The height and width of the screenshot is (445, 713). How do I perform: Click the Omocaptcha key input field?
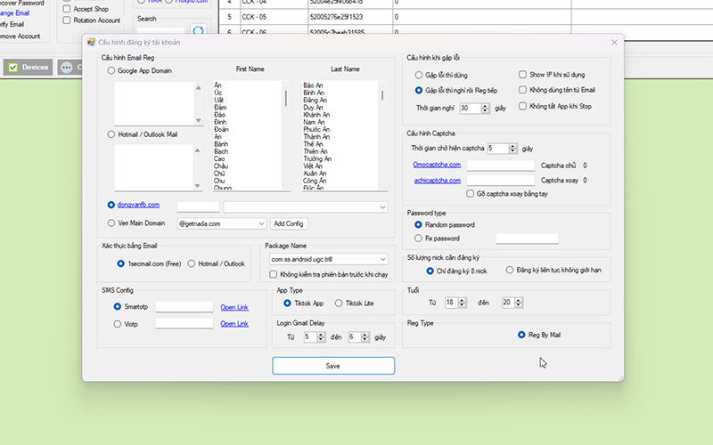click(501, 166)
